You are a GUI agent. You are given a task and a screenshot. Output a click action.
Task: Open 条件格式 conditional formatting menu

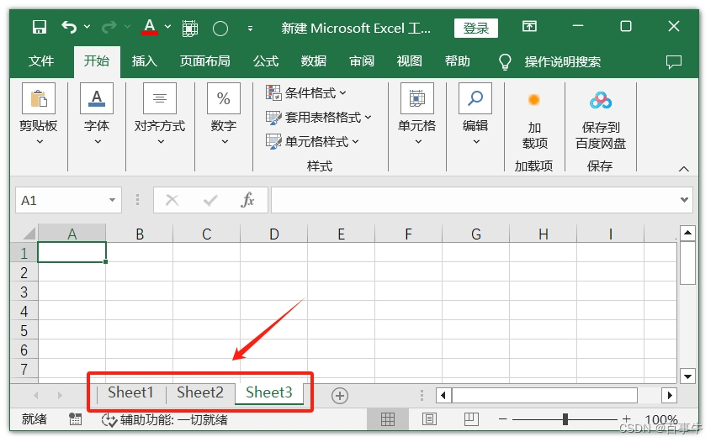(x=306, y=93)
